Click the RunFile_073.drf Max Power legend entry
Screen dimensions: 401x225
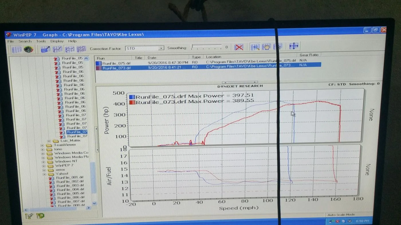coord(192,102)
